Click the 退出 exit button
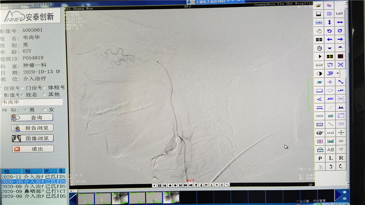365x205 pixels. coord(33,149)
